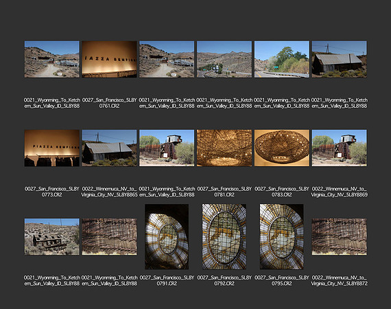
Task: Select the dark-angled stained glass dome thumbnail 0791.CR2
Action: click(x=167, y=237)
